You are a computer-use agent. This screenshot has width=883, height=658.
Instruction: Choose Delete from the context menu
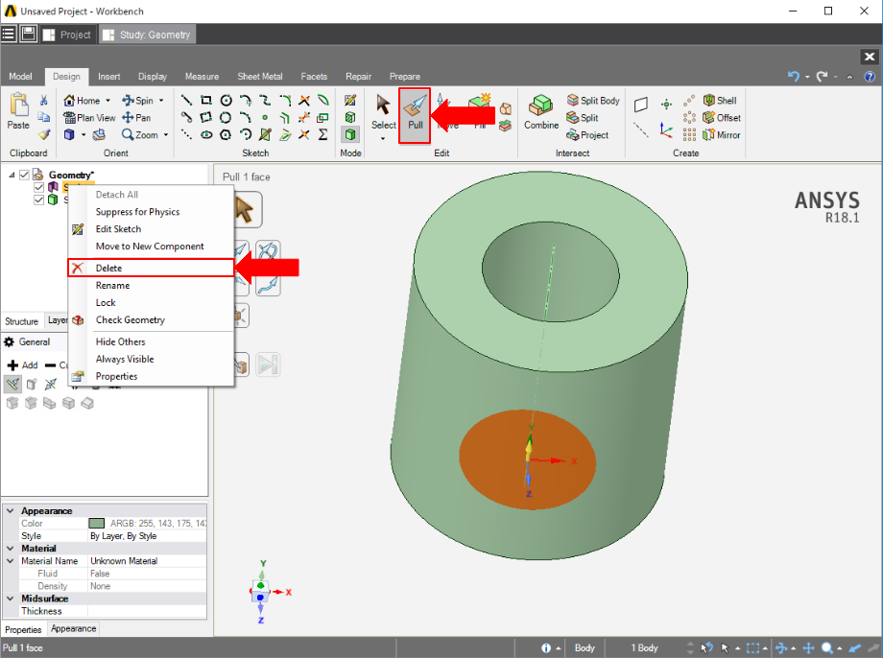pyautogui.click(x=151, y=268)
